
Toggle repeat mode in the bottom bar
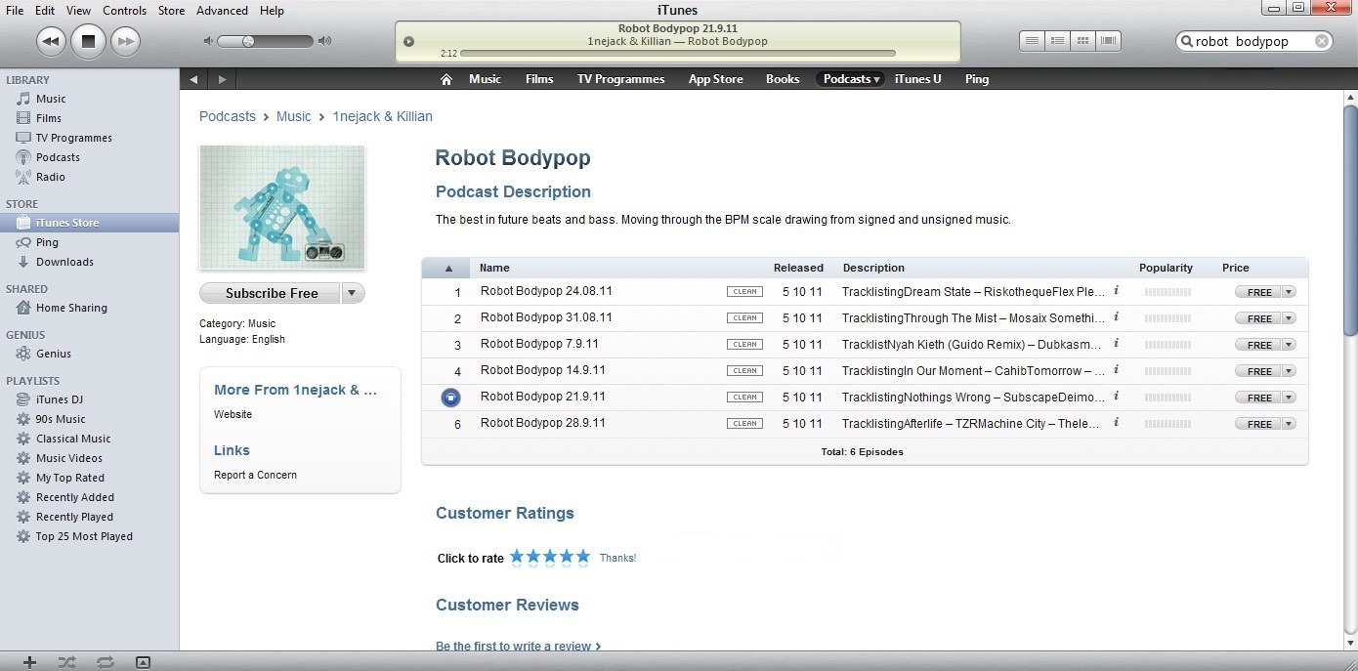coord(105,661)
